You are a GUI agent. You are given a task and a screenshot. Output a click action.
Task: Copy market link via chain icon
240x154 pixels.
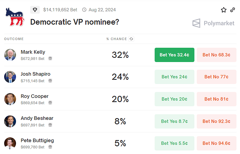[232, 10]
